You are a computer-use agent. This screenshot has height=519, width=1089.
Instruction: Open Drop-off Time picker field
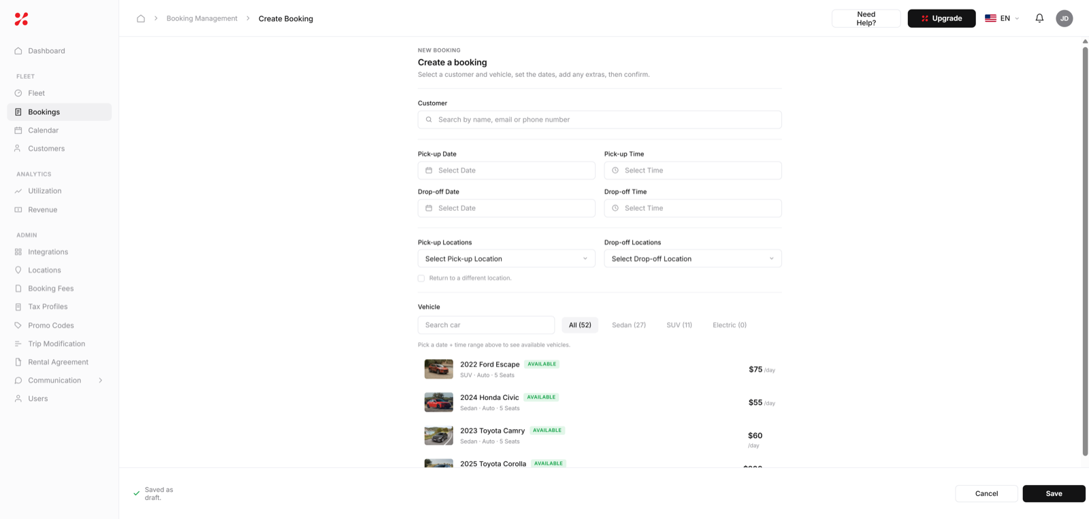(x=693, y=208)
